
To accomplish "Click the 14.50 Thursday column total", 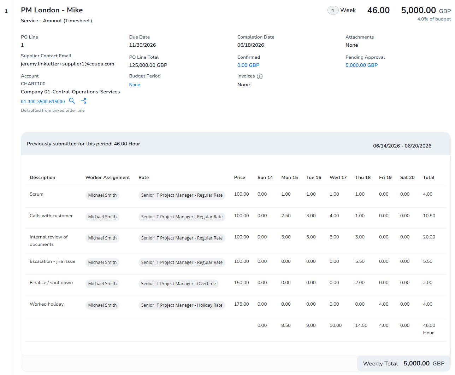I will pyautogui.click(x=361, y=325).
